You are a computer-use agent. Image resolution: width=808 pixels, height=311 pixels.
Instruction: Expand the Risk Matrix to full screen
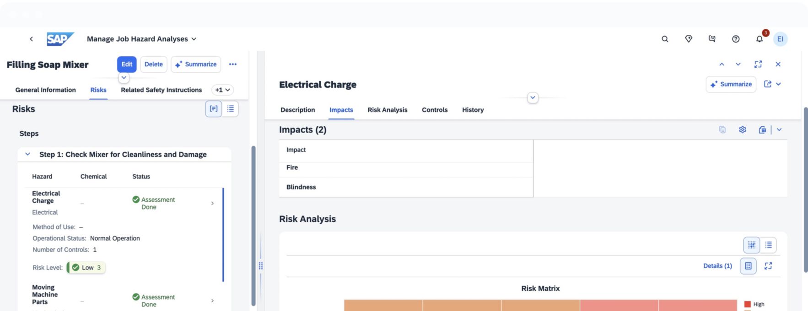tap(768, 266)
